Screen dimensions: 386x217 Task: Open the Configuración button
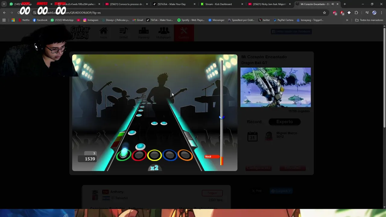click(258, 168)
